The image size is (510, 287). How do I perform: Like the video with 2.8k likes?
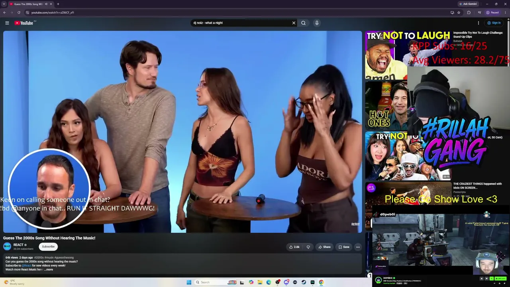click(x=294, y=247)
